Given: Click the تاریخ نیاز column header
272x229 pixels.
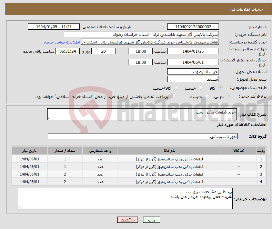Looking at the screenshot, I should point(30,151).
